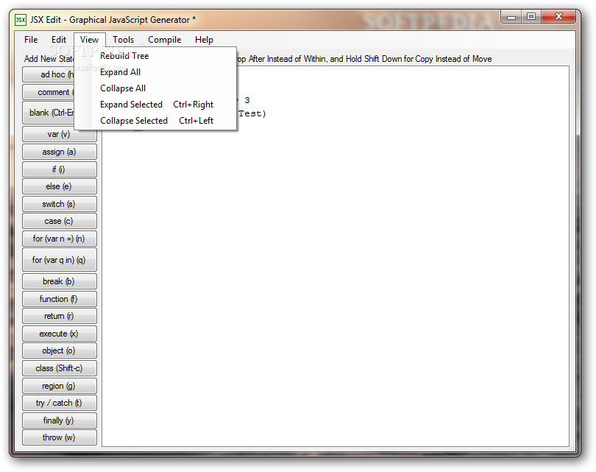Click the JSX app icon in title bar
Viewport: 596px width, 472px height.
pos(20,20)
